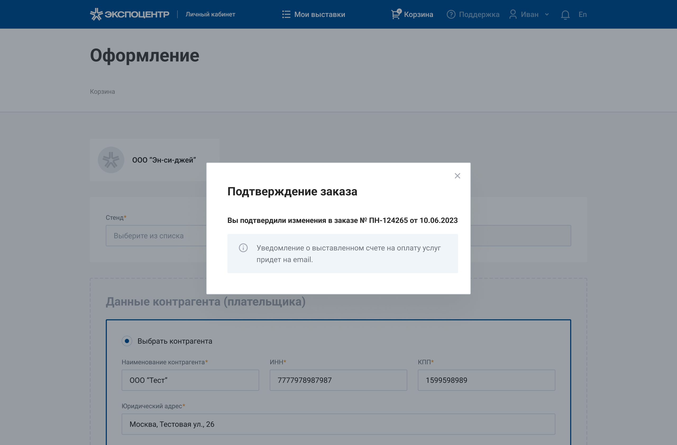This screenshot has height=445, width=677.
Task: Open the Корзина menu item
Action: click(418, 14)
